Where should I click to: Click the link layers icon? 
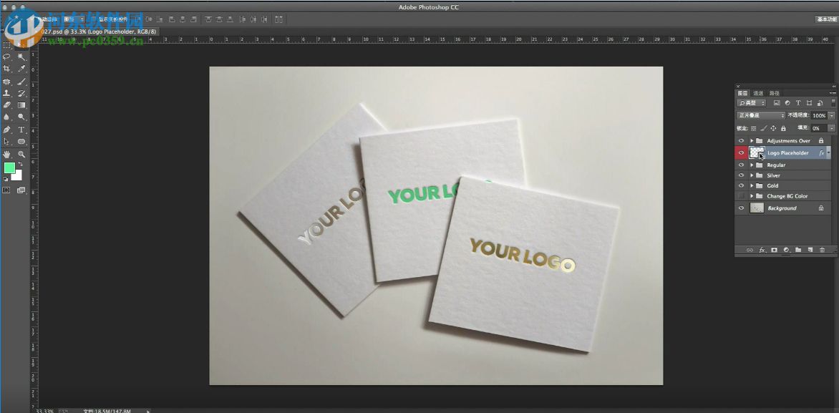tap(750, 250)
